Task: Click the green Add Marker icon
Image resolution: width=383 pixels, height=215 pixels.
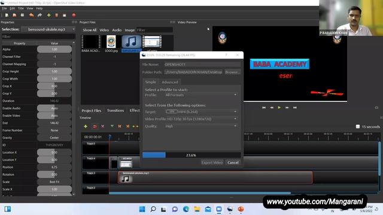Action: pyautogui.click(x=112, y=126)
